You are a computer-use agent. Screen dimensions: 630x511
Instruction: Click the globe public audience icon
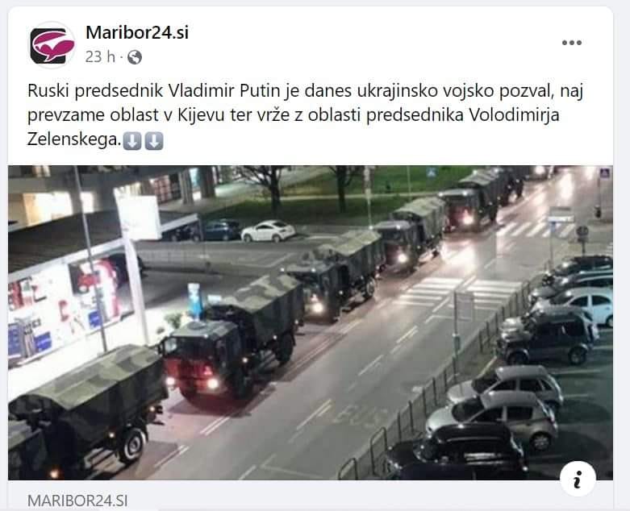pos(135,57)
